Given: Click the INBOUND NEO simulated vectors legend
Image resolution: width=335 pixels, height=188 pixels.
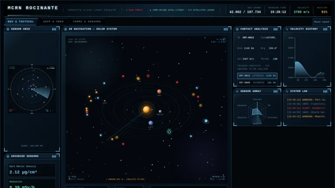Looking at the screenshot, I should pos(125,179).
